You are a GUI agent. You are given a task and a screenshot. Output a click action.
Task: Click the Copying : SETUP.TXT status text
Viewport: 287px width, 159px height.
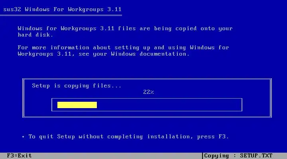pos(238,156)
